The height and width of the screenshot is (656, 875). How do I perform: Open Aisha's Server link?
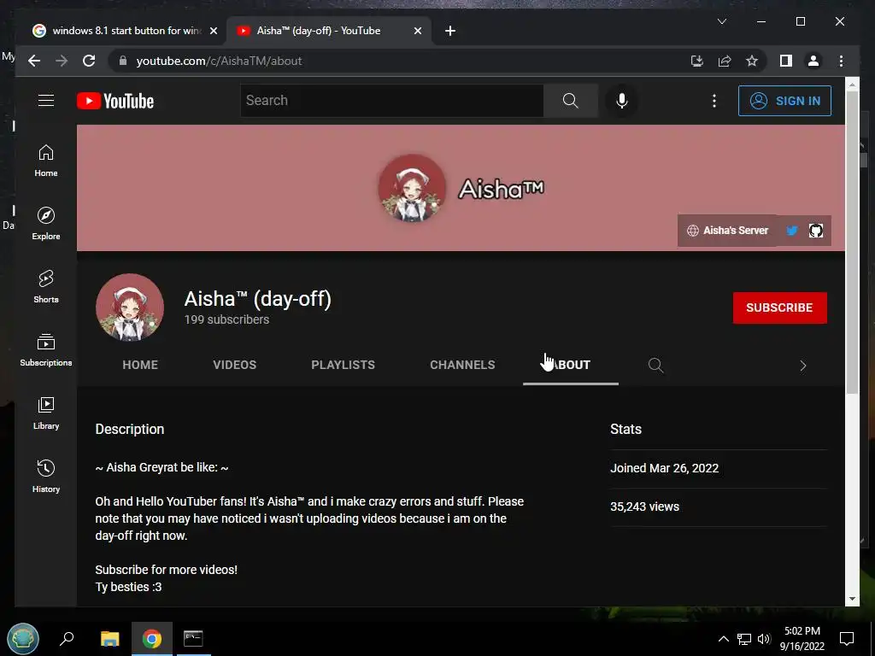click(728, 231)
